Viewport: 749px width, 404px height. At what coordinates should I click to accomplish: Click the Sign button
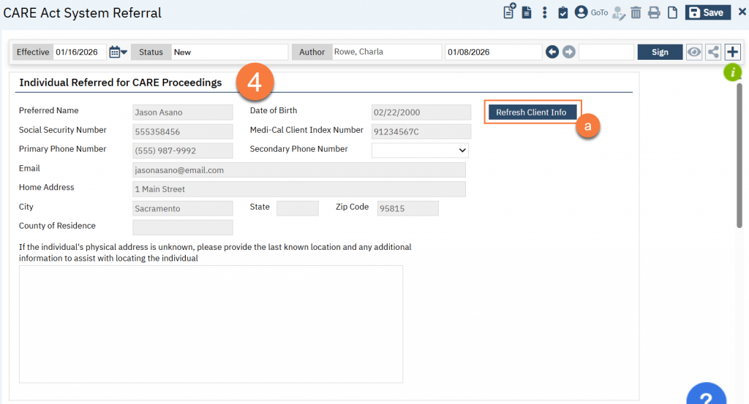click(660, 52)
